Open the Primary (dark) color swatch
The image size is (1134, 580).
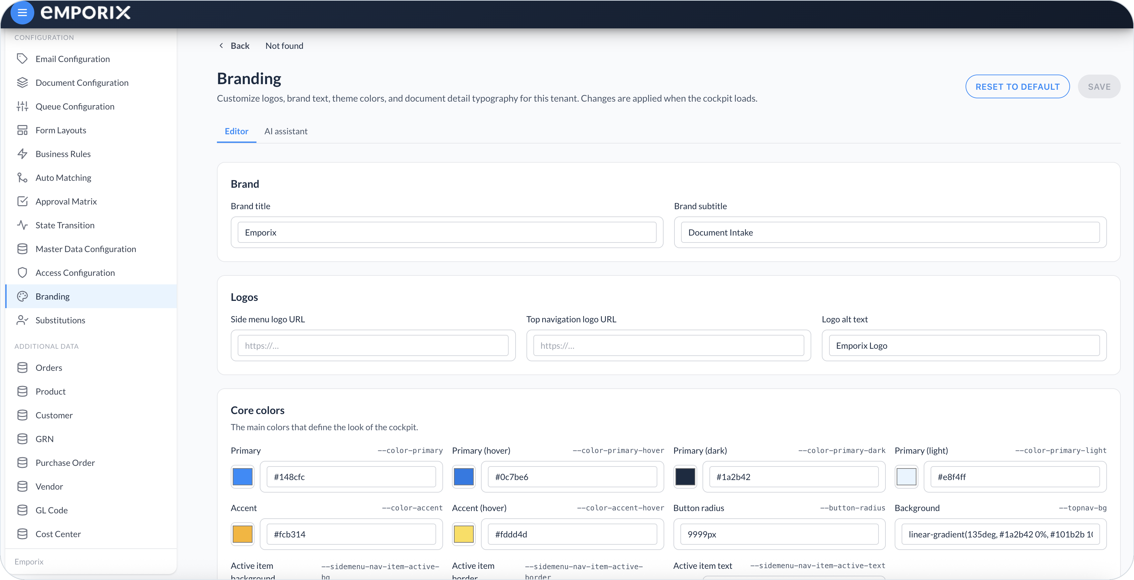685,477
